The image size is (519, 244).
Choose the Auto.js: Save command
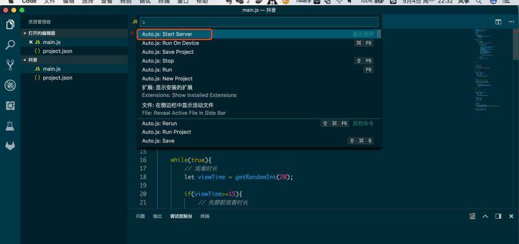click(259, 140)
